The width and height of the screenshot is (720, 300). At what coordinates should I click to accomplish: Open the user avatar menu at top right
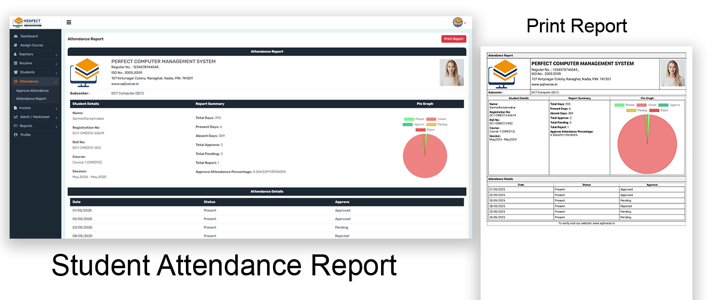click(459, 22)
